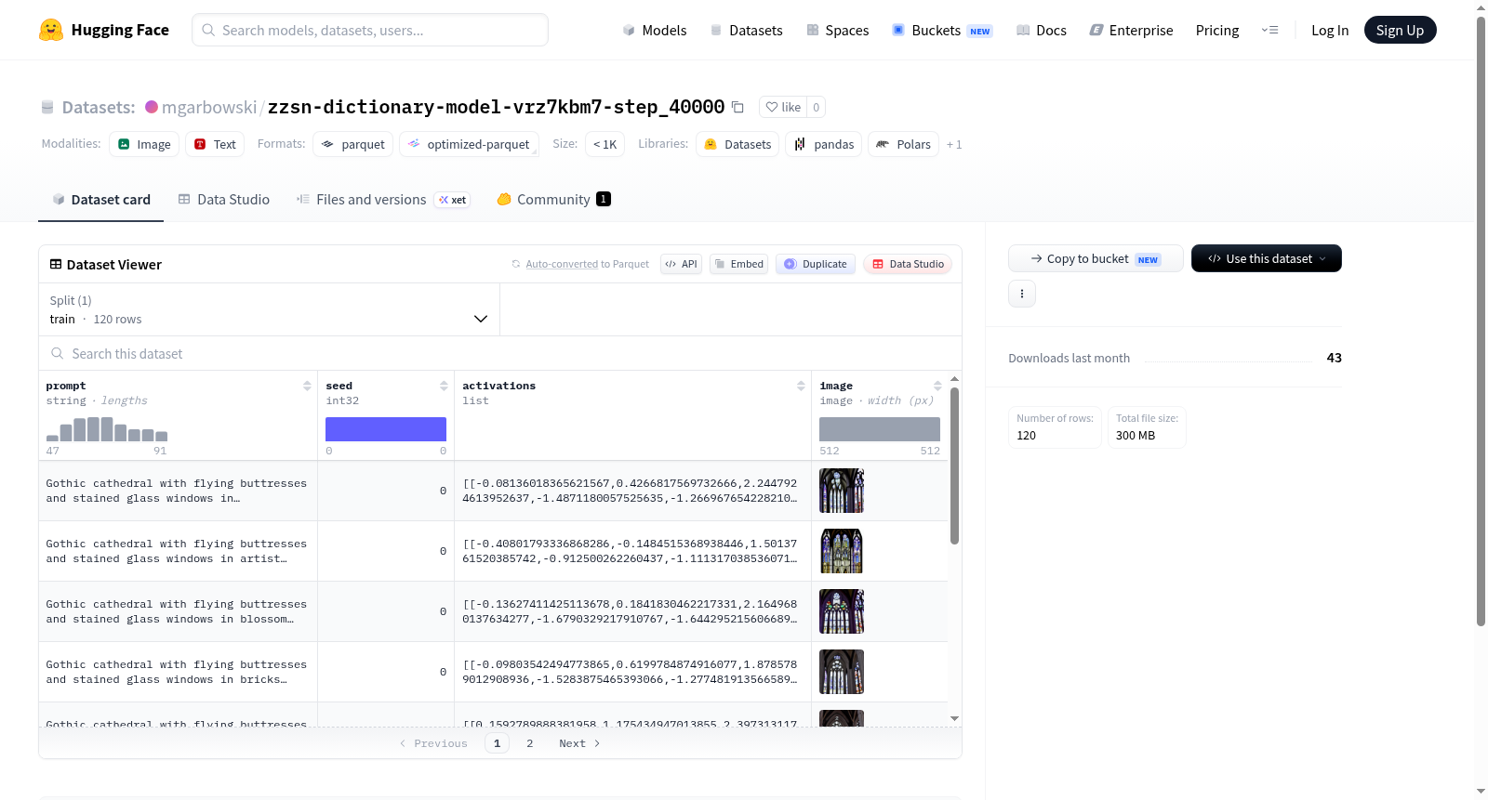Click the Polars library tag
Image resolution: width=1488 pixels, height=800 pixels.
click(903, 144)
